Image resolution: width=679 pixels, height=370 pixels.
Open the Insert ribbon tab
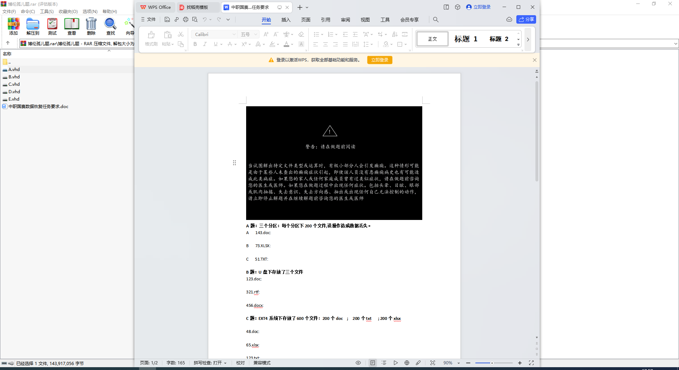(x=286, y=20)
